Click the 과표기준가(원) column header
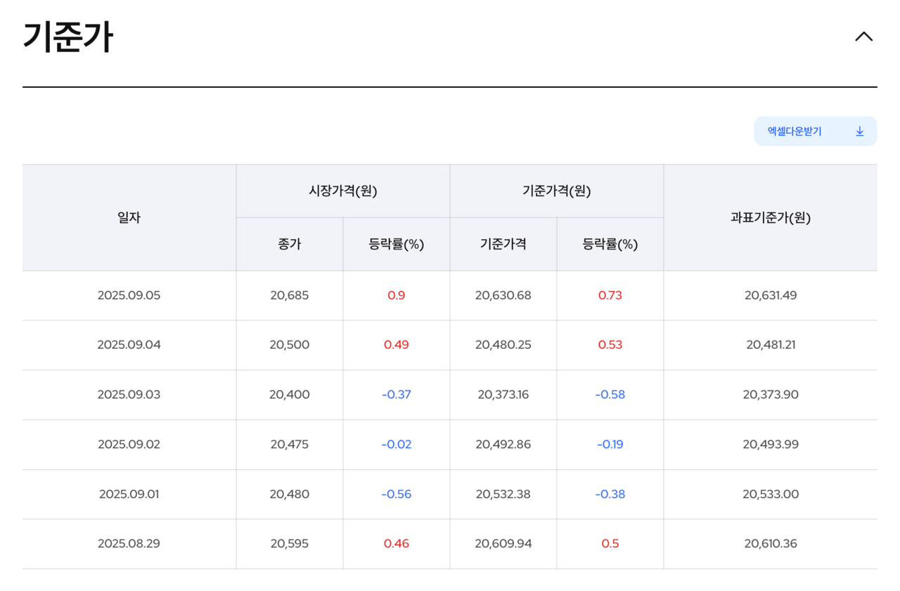Screen dimensions: 900x591 click(771, 218)
